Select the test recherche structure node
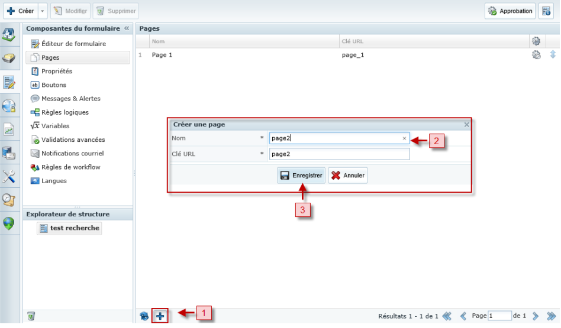Screen dimensions: 561x328 (x=69, y=228)
